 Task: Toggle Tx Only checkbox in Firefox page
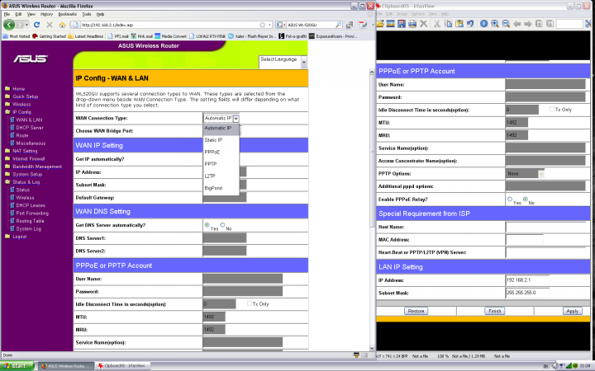click(250, 303)
